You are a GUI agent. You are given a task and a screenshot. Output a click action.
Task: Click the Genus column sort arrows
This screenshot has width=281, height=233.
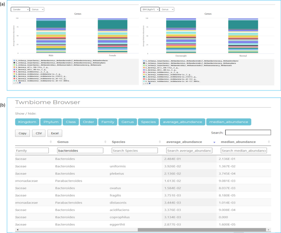105,142
